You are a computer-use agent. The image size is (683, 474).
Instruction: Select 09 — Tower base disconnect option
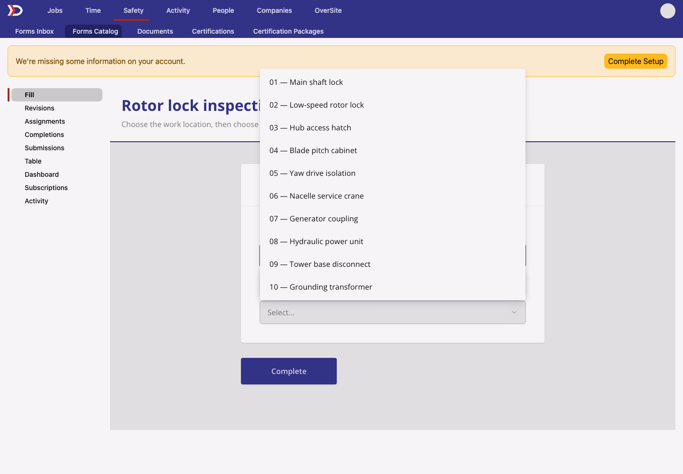(393, 264)
